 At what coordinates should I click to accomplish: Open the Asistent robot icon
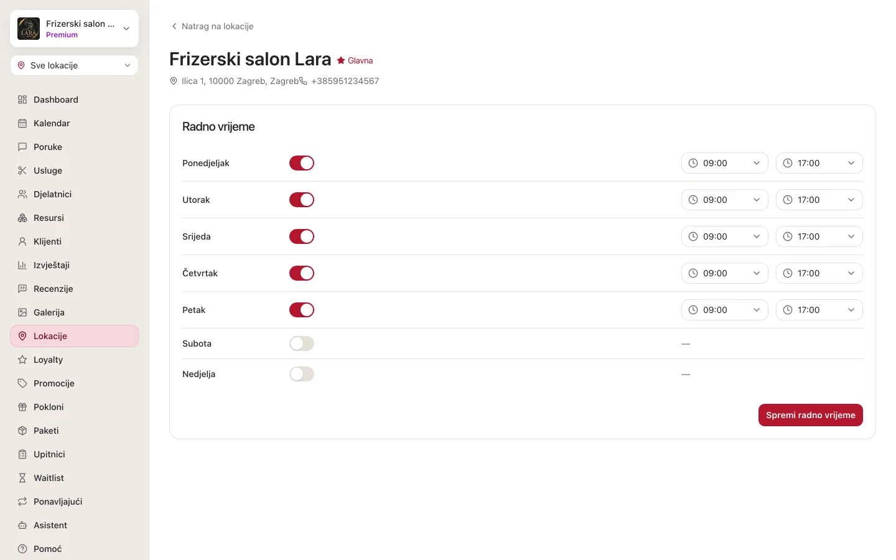(x=22, y=525)
